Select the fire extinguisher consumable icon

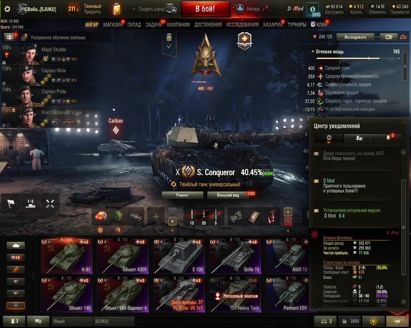point(272,217)
